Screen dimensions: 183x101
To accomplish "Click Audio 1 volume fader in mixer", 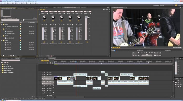I will click(45, 31).
